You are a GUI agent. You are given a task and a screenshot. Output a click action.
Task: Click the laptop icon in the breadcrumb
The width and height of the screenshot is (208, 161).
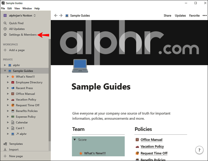pos(67,16)
